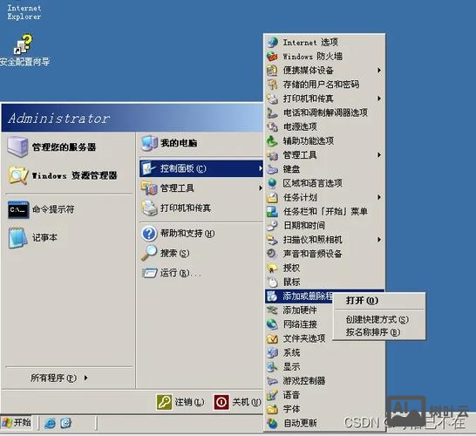Open 运行(R)... dialog
Viewport: 476px width, 436px height.
point(201,273)
